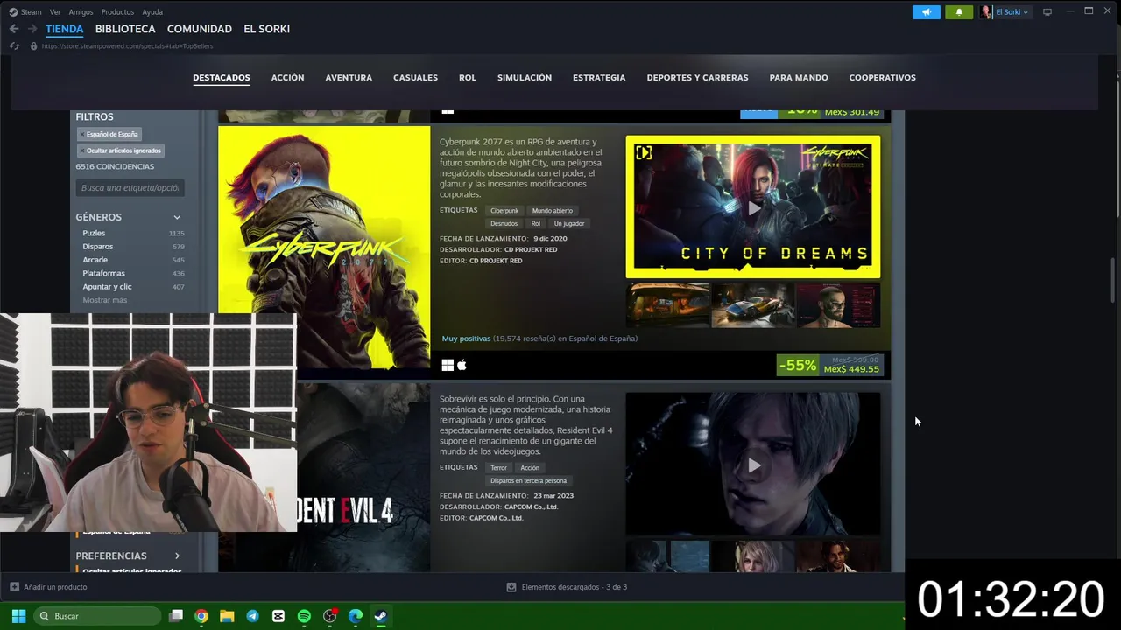Play the Resident Evil 4 trailer

(x=753, y=465)
